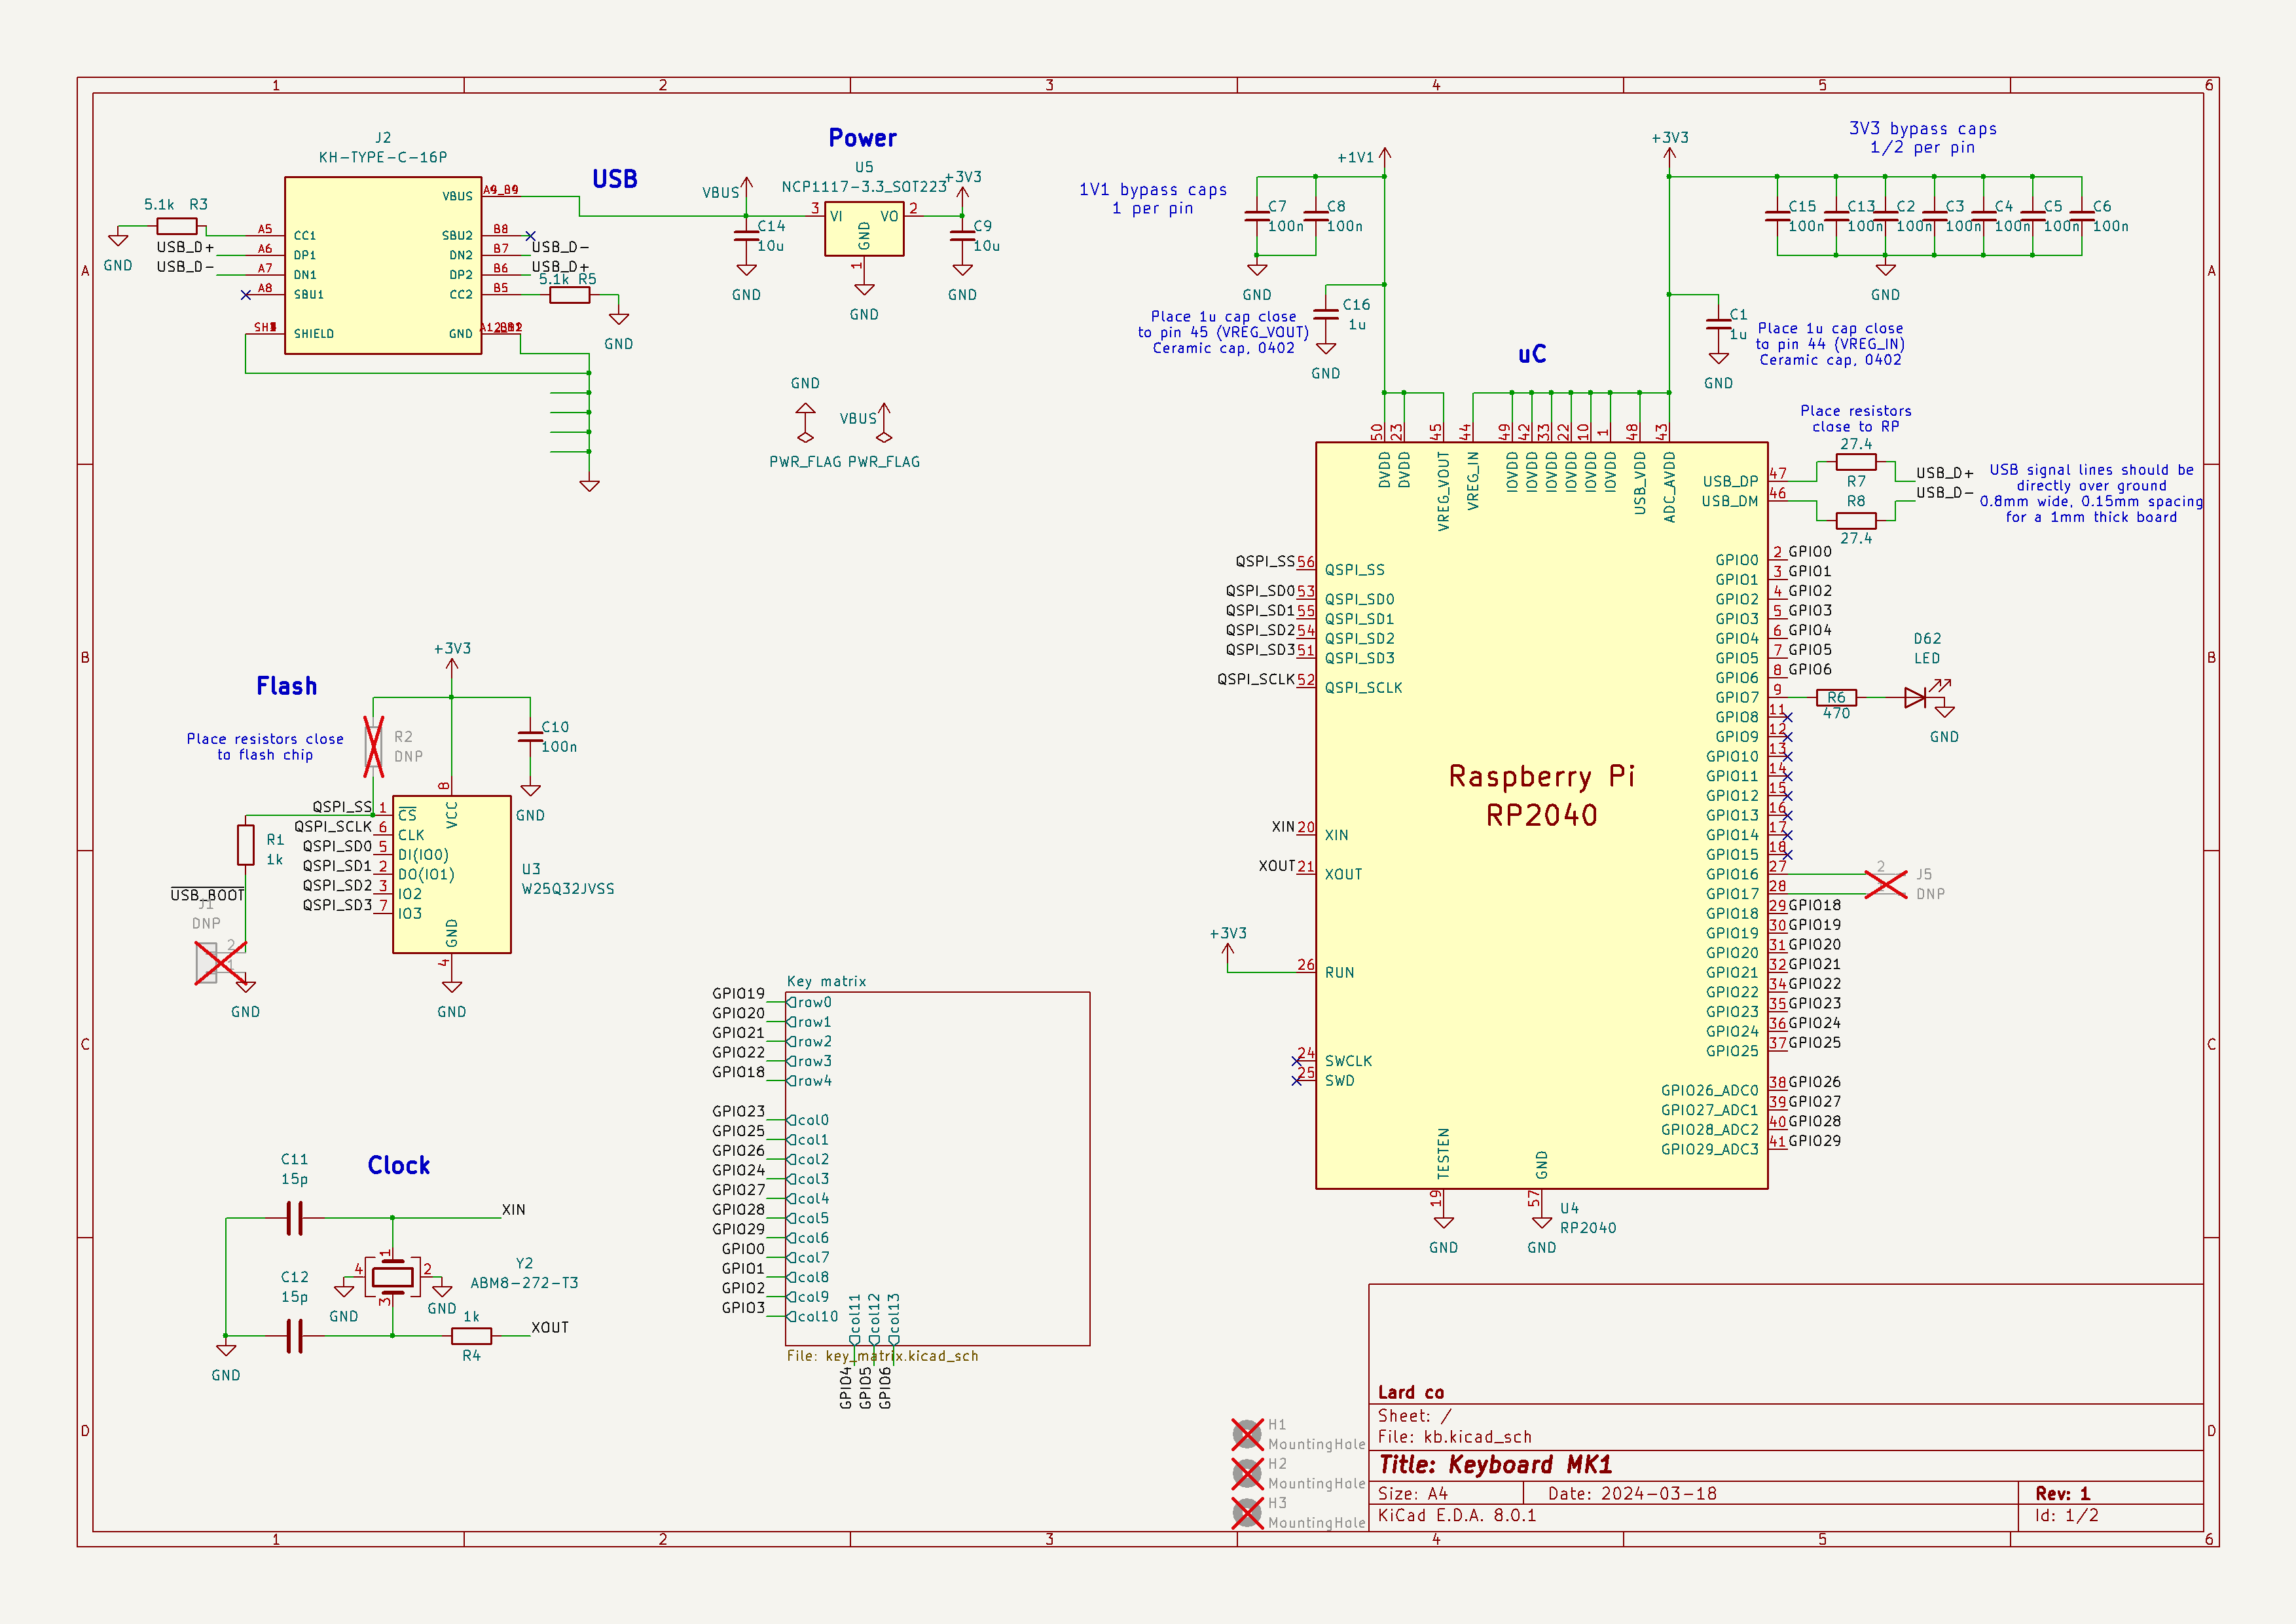Click 'Size: A4' in title block
Image resolution: width=2296 pixels, height=1624 pixels.
[1412, 1493]
